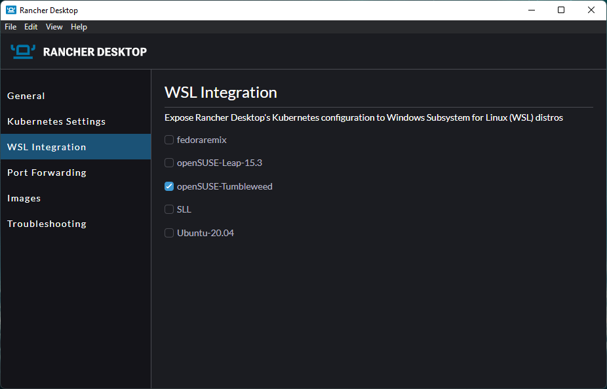Switch to Port Forwarding
The height and width of the screenshot is (389, 607).
[47, 173]
